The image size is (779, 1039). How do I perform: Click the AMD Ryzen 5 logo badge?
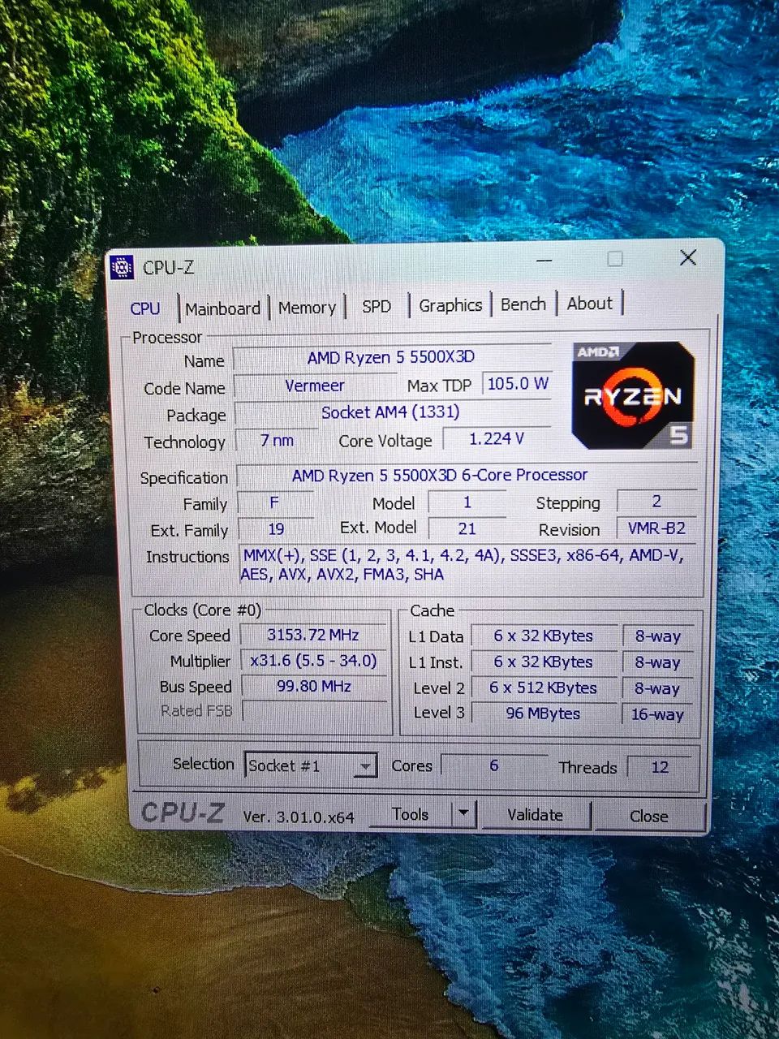coord(633,395)
